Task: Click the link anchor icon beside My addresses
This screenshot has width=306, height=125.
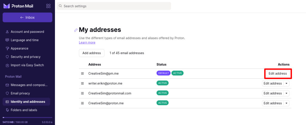Action: (x=76, y=30)
